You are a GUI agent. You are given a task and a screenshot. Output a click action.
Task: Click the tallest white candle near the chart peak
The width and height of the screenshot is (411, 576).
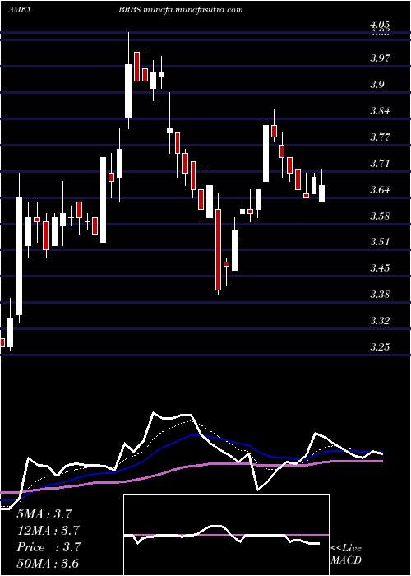pos(128,91)
